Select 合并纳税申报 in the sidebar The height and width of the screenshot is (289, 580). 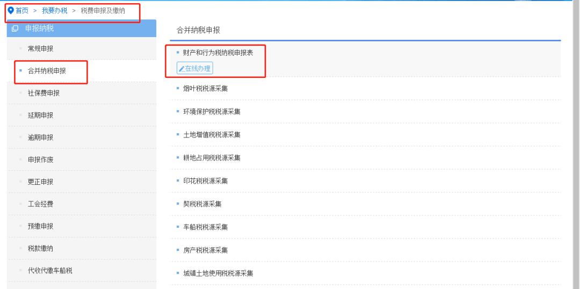(47, 71)
